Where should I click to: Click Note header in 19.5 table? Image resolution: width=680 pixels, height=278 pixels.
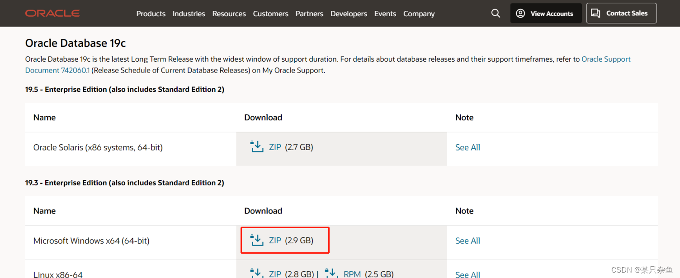[464, 118]
